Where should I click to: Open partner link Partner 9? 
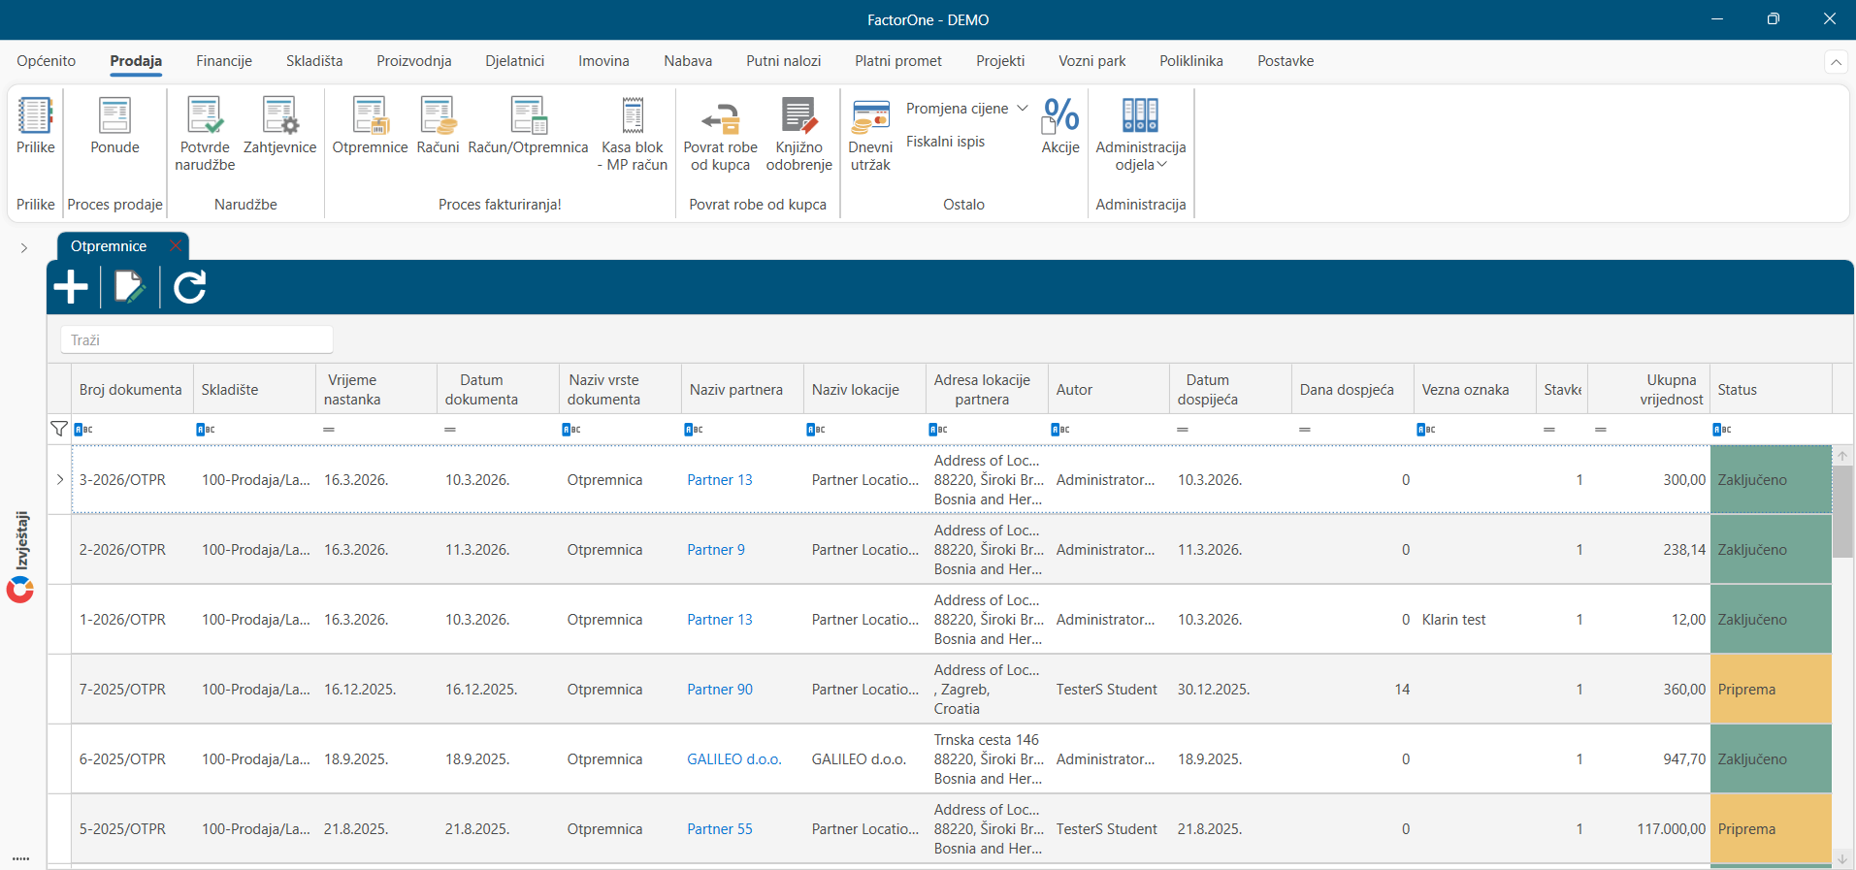click(x=716, y=550)
